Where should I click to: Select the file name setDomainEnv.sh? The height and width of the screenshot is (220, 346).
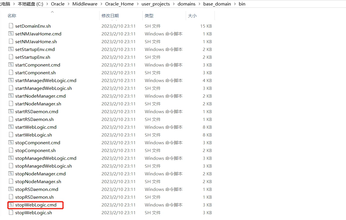33,26
